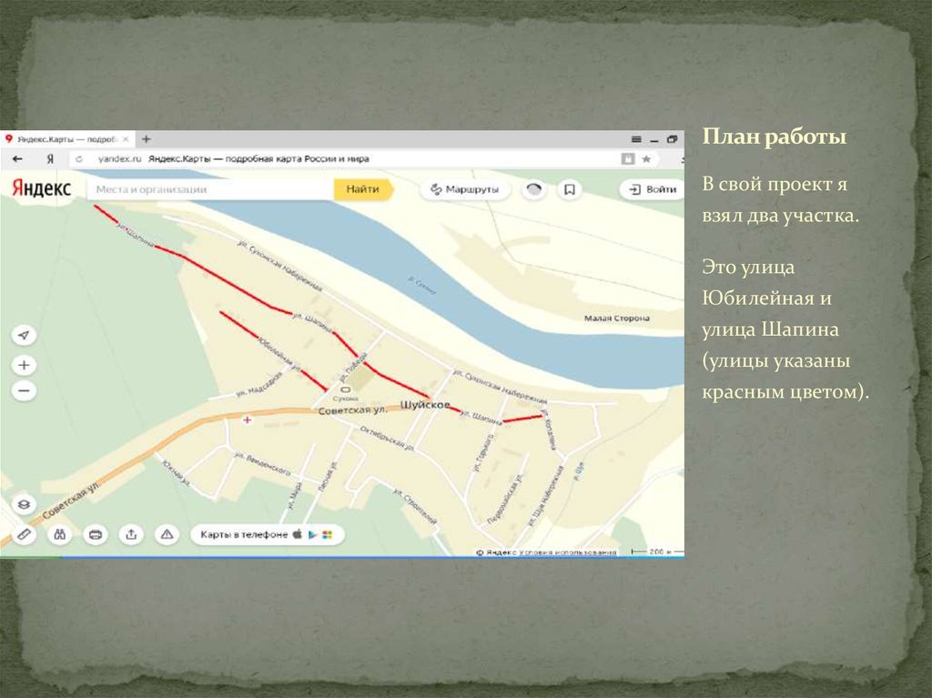This screenshot has width=932, height=698.
Task: Select the ruler distance measurement tool
Action: pyautogui.click(x=24, y=534)
